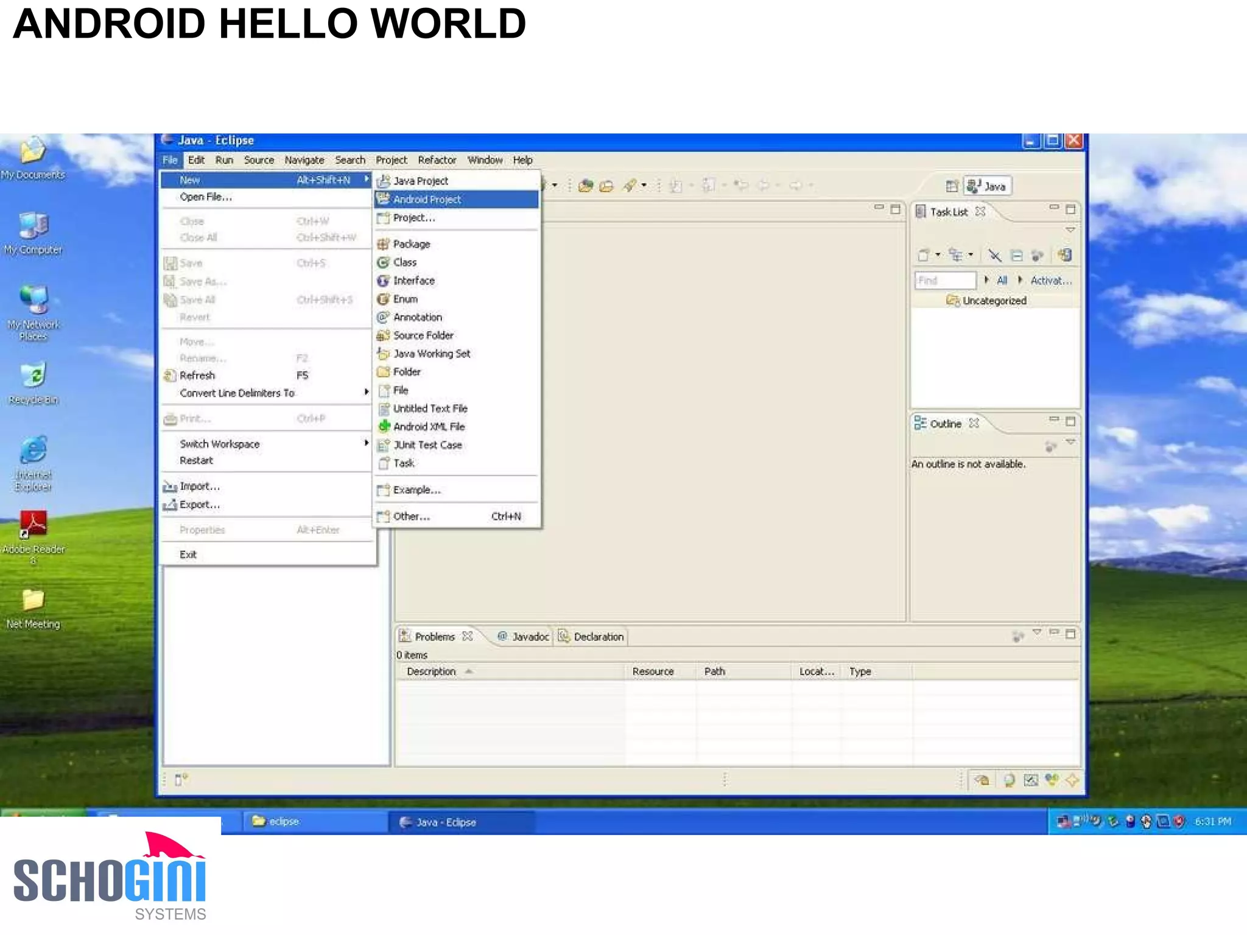Open Internet Explorer desktop icon
This screenshot has height=935, width=1247.
click(33, 464)
